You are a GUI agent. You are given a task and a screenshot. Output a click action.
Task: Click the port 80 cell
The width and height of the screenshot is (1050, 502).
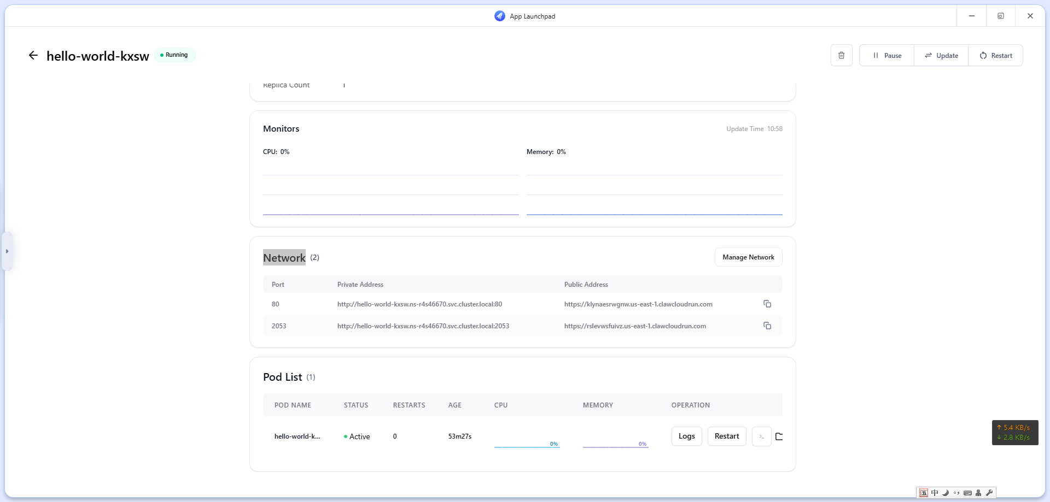275,304
